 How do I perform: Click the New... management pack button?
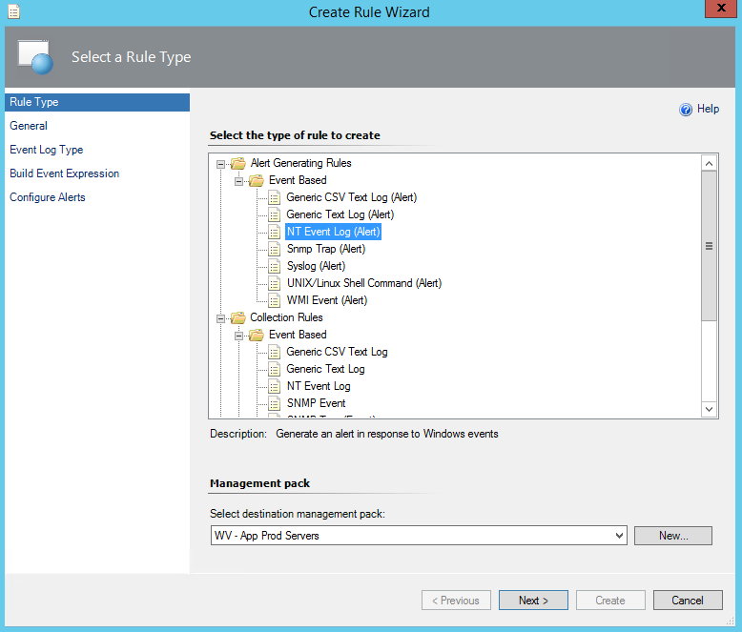[x=672, y=536]
